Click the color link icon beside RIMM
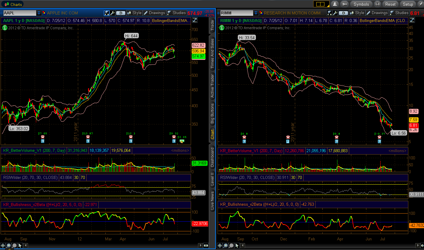Screen dimensions: 424x250 (261, 13)
